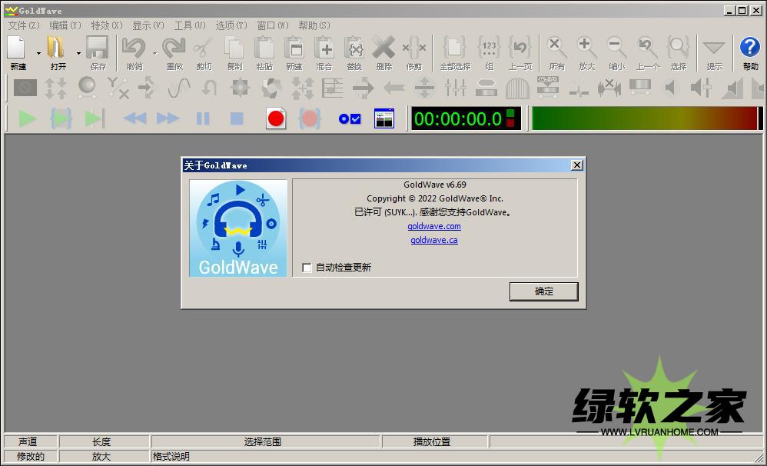
Task: Expand the dropdown arrow beside 新建
Action: 38,53
